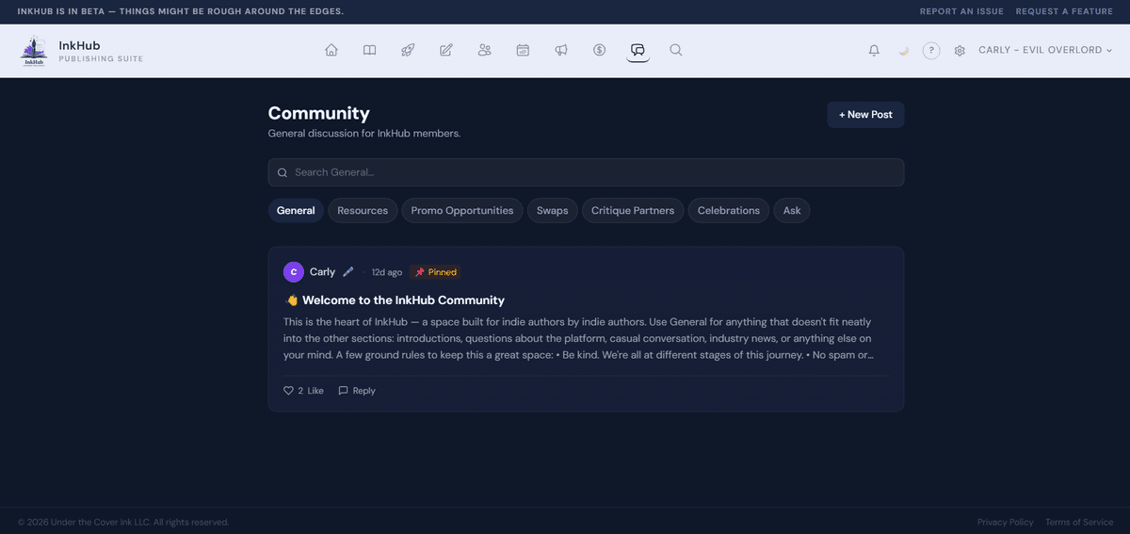Click the welcome post body text
The height and width of the screenshot is (534, 1130).
(579, 338)
